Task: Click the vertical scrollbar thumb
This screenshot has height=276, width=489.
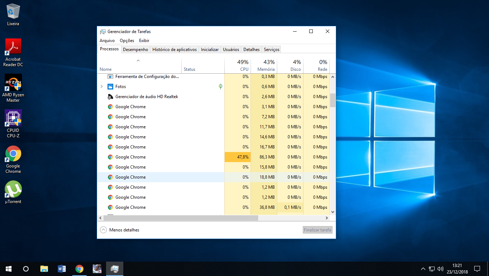Action: tap(333, 100)
